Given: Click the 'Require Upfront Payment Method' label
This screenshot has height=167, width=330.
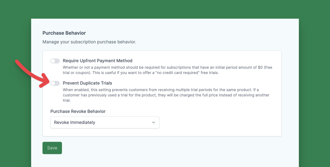Looking at the screenshot, I should point(97,60).
